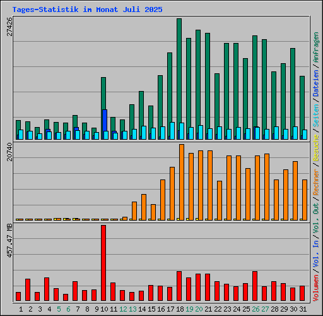Click the 20740 axis value label
This screenshot has height=316, width=323.
pos(9,152)
